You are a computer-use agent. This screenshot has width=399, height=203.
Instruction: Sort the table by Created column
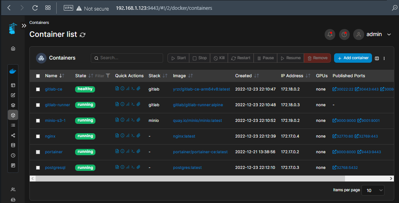click(247, 76)
